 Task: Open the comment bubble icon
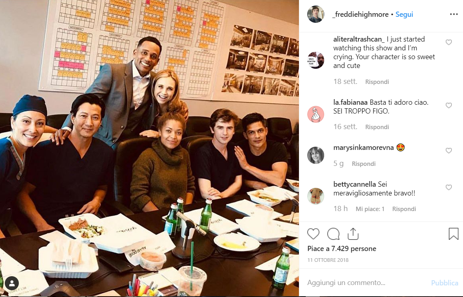(x=333, y=234)
